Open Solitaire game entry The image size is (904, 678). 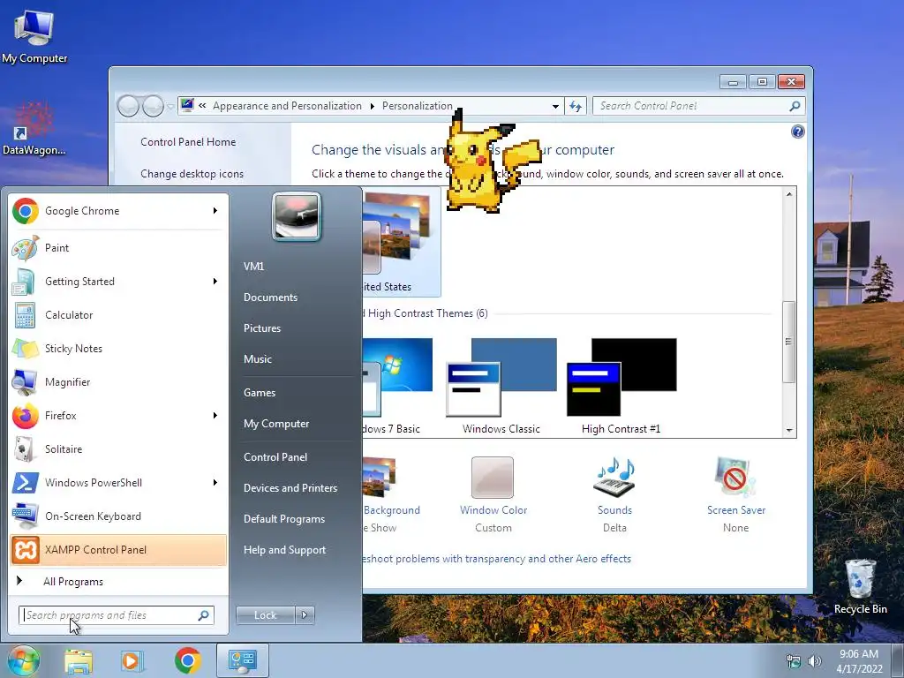coord(118,449)
